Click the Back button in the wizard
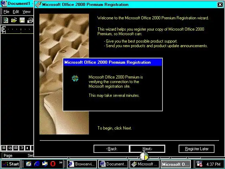 [x=111, y=149]
